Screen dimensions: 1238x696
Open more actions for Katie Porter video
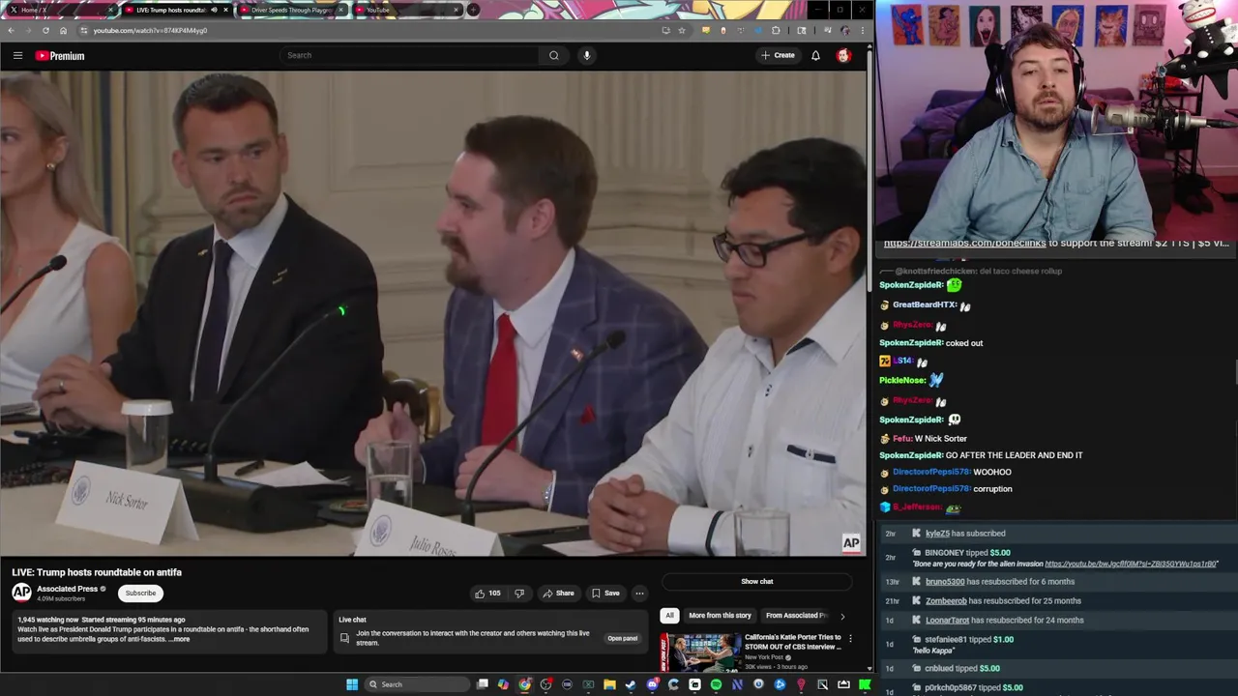pyautogui.click(x=850, y=638)
